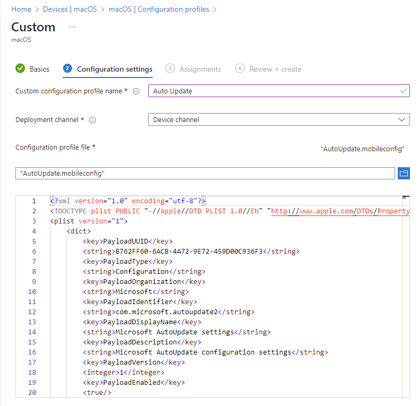Click info icon next to Deployment channel

(93, 120)
